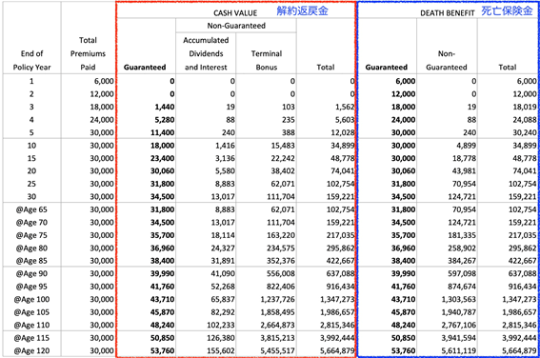The width and height of the screenshot is (540, 358).
Task: Click total cash value 1,347,273 at Age 100
Action: [337, 300]
